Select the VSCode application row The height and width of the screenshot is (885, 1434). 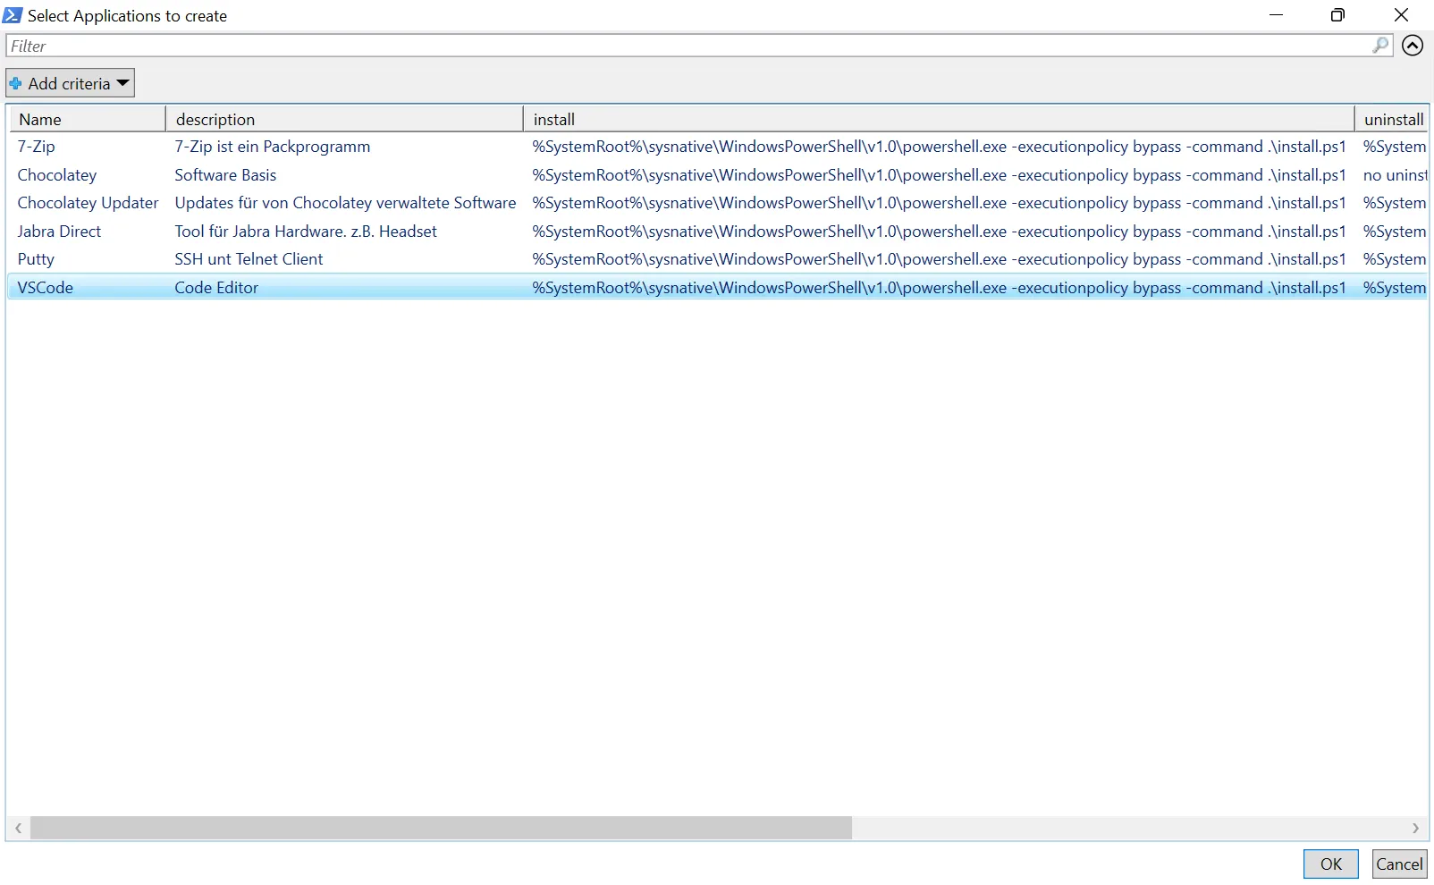718,288
